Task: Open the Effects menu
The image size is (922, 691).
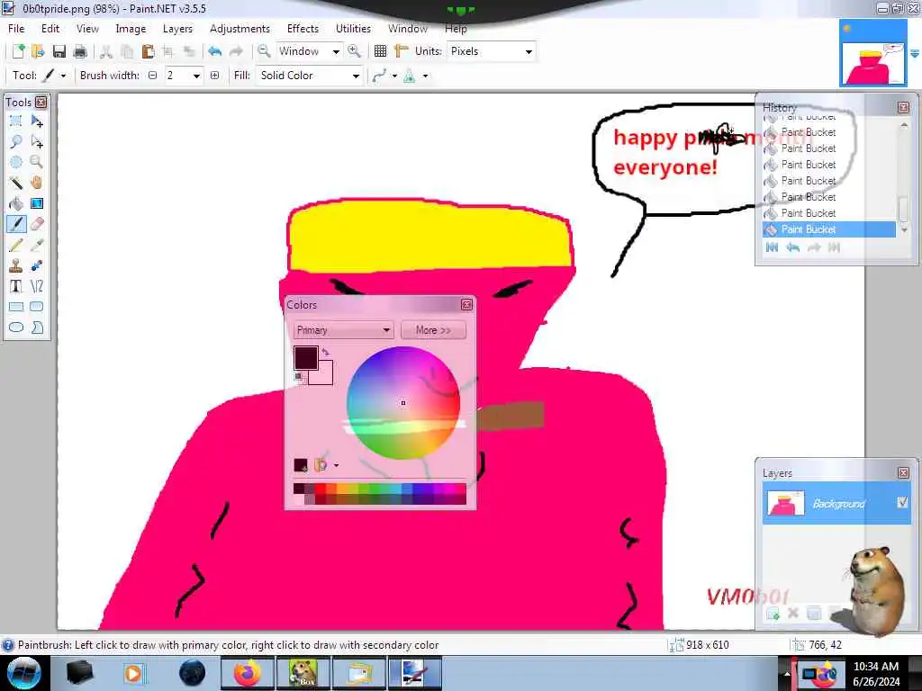Action: tap(303, 29)
